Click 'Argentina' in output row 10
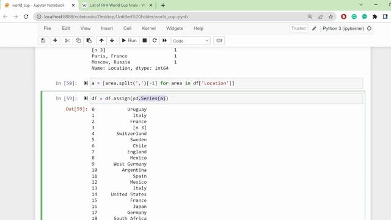Viewport: 391px width, 220px height. click(134, 170)
